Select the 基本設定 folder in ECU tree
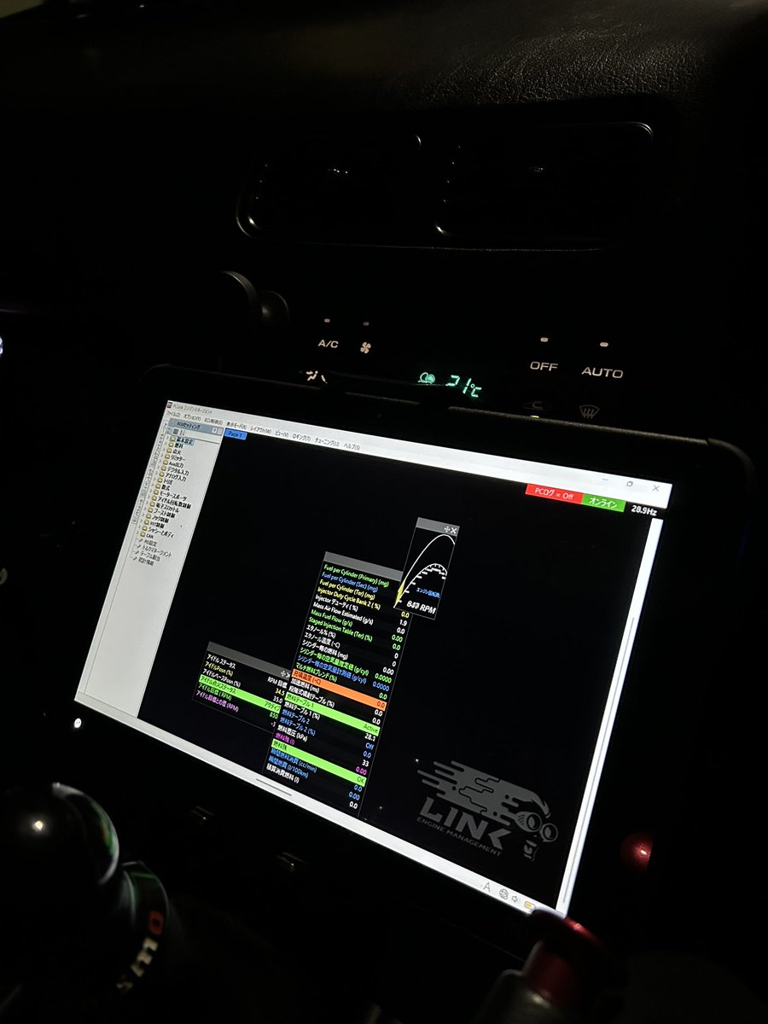 point(180,440)
